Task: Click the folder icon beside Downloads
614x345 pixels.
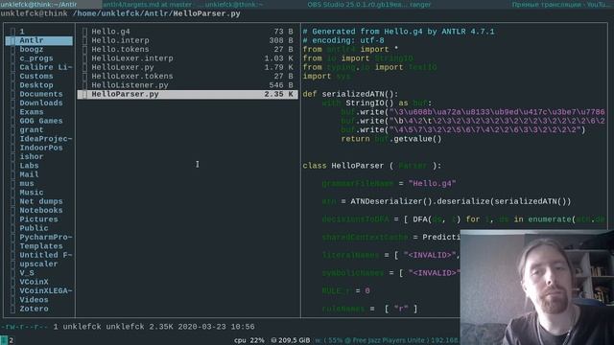Action: tap(12, 103)
